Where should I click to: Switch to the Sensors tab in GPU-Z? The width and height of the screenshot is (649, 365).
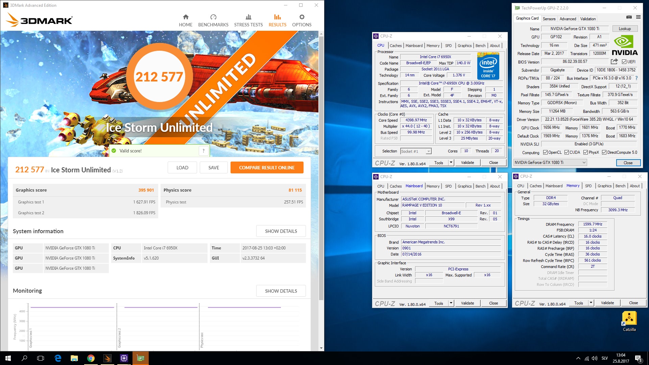tap(549, 19)
